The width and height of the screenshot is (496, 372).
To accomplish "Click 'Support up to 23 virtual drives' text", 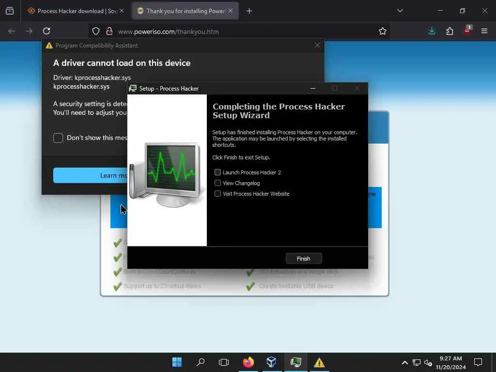I will 162,286.
